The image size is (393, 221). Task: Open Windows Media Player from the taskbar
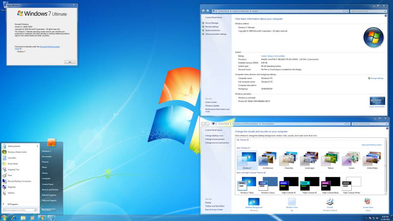(32, 218)
